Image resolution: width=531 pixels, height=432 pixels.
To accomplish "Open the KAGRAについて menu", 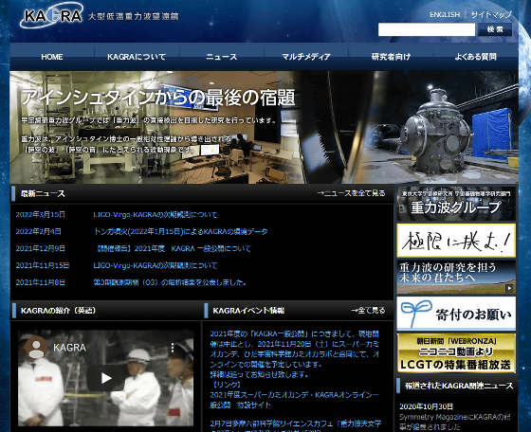I will tap(137, 57).
